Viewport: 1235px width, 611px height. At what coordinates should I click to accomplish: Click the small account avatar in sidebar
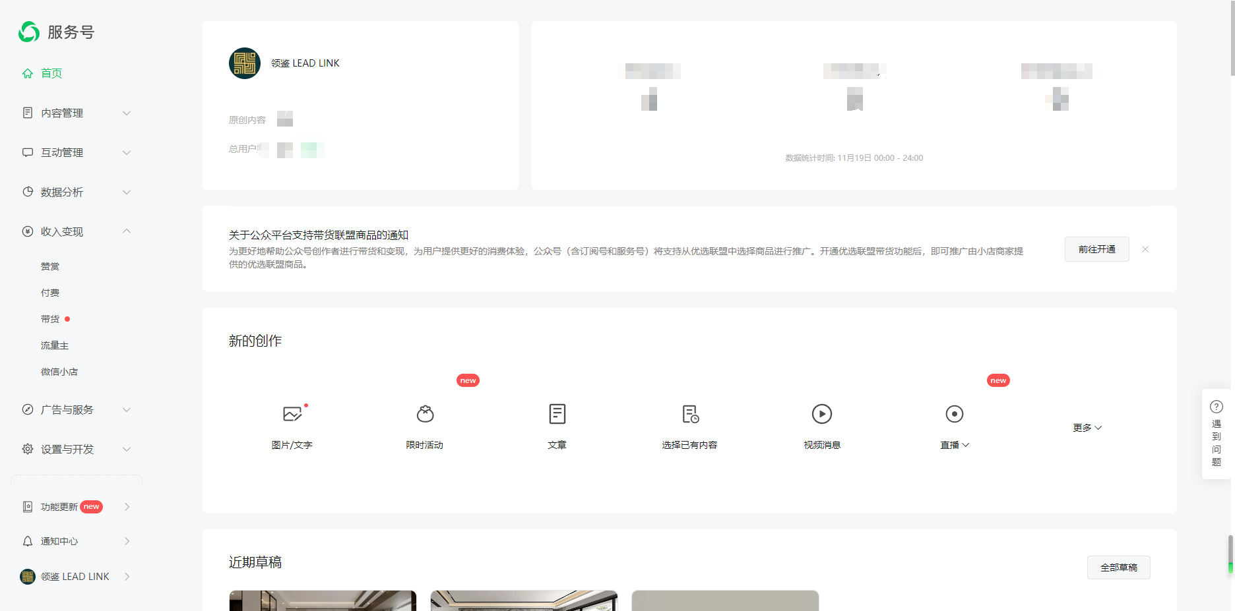[28, 577]
